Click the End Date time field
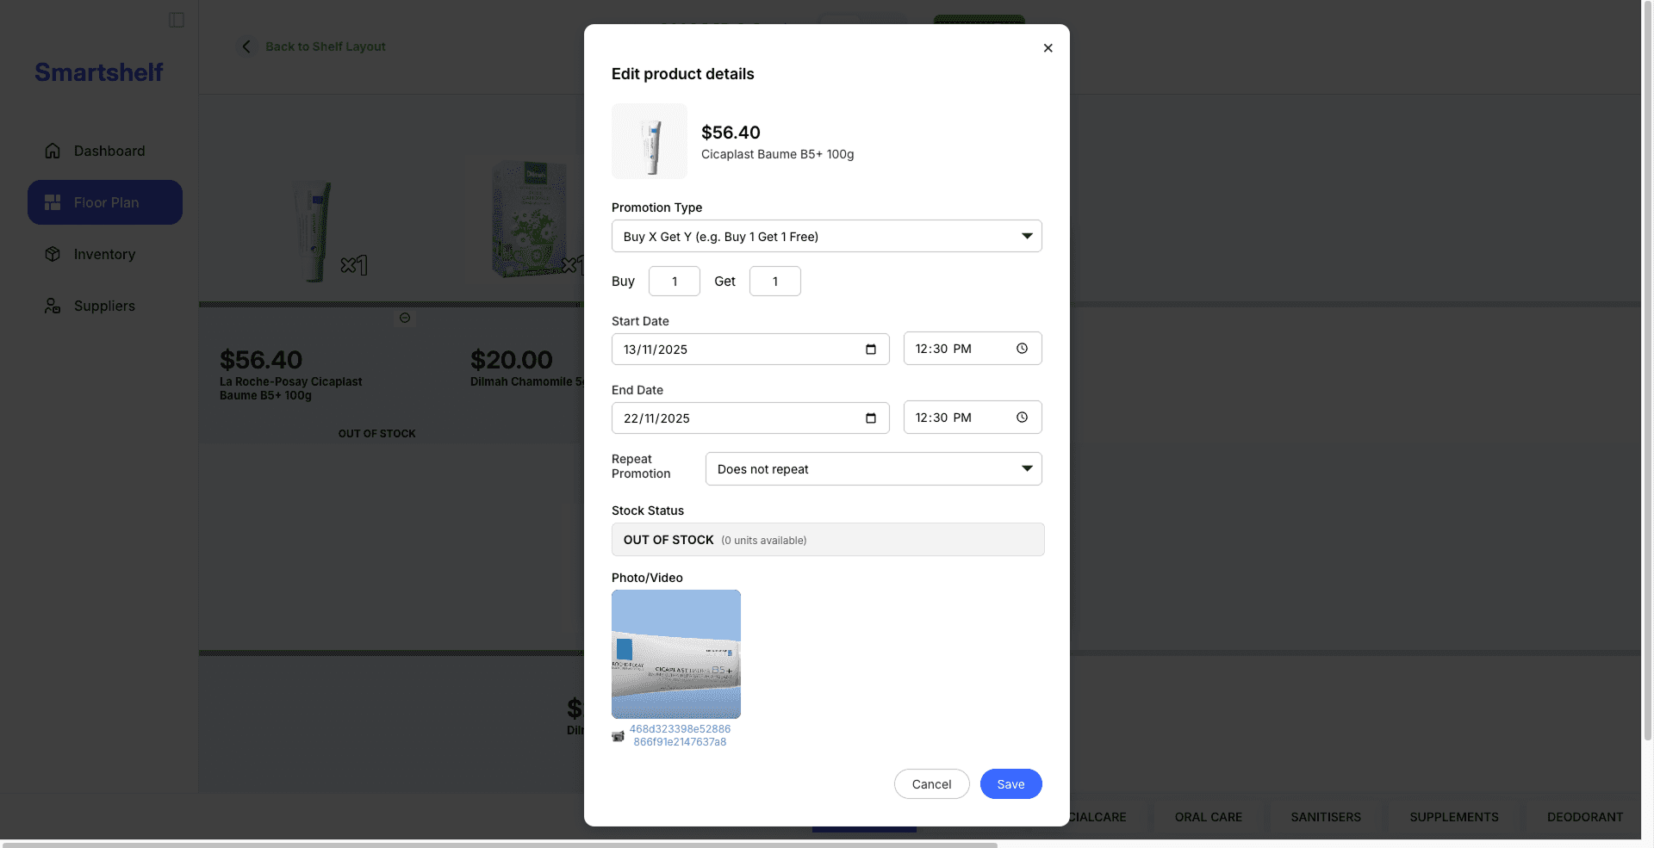 [973, 418]
